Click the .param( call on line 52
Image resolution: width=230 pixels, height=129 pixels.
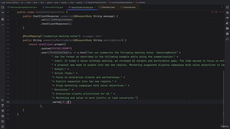[x=57, y=102]
